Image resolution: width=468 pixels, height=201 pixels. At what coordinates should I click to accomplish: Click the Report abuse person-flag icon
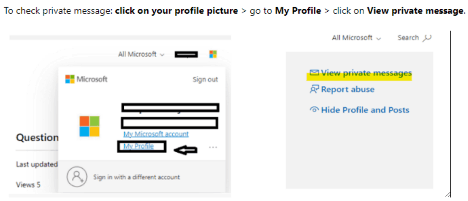[314, 89]
